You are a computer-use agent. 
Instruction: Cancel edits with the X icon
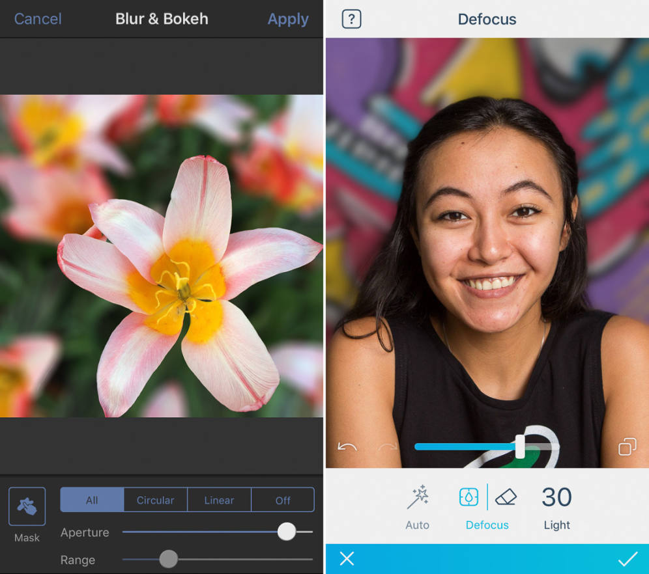click(346, 558)
